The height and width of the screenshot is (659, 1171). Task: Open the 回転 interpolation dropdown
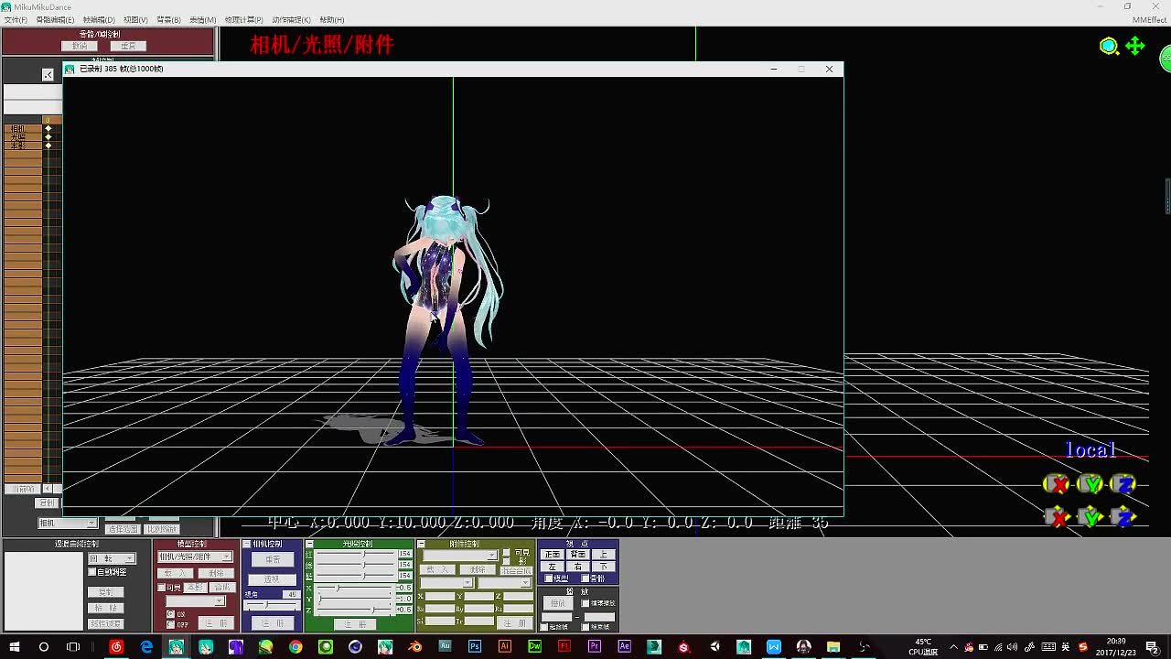[112, 558]
